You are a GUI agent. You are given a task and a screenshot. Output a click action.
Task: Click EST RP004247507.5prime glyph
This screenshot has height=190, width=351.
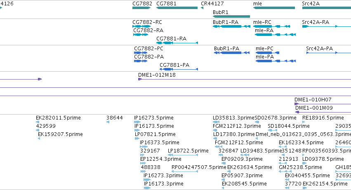185,171
